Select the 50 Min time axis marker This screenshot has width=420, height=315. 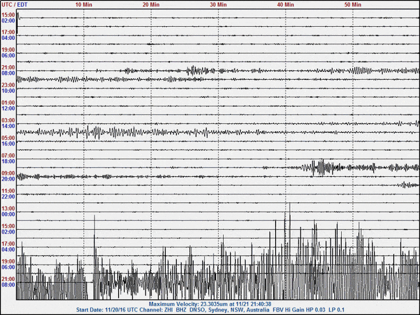pyautogui.click(x=353, y=4)
